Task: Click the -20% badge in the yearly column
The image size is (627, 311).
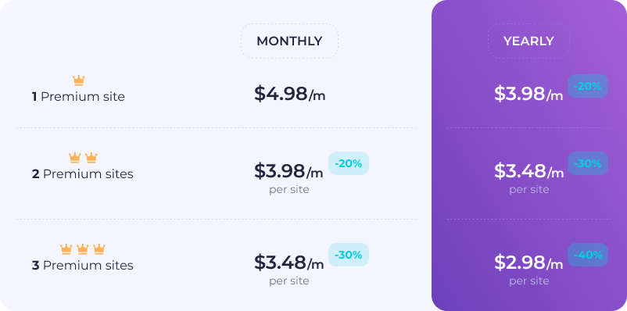Action: click(x=588, y=86)
